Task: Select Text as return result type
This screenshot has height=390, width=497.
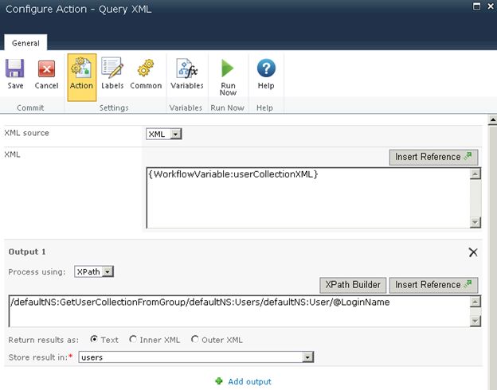Action: tap(94, 339)
